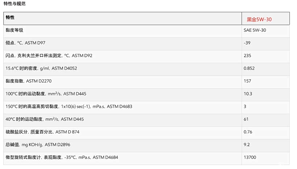Select the 闪点 ASTM D92 row label

[49, 56]
